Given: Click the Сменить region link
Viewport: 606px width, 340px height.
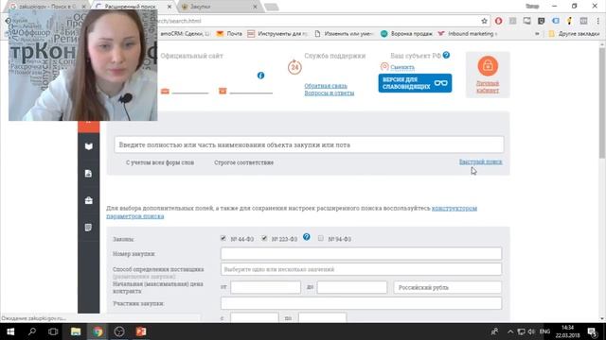Looking at the screenshot, I should 402,67.
